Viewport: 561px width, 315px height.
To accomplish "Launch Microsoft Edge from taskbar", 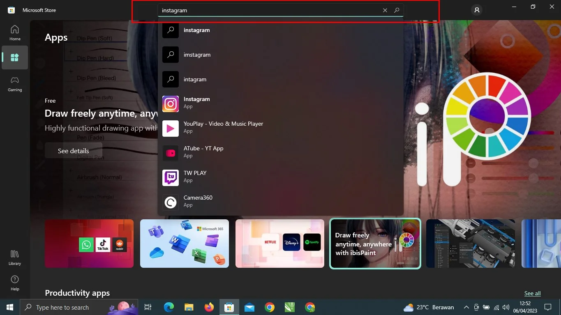I will (169, 307).
